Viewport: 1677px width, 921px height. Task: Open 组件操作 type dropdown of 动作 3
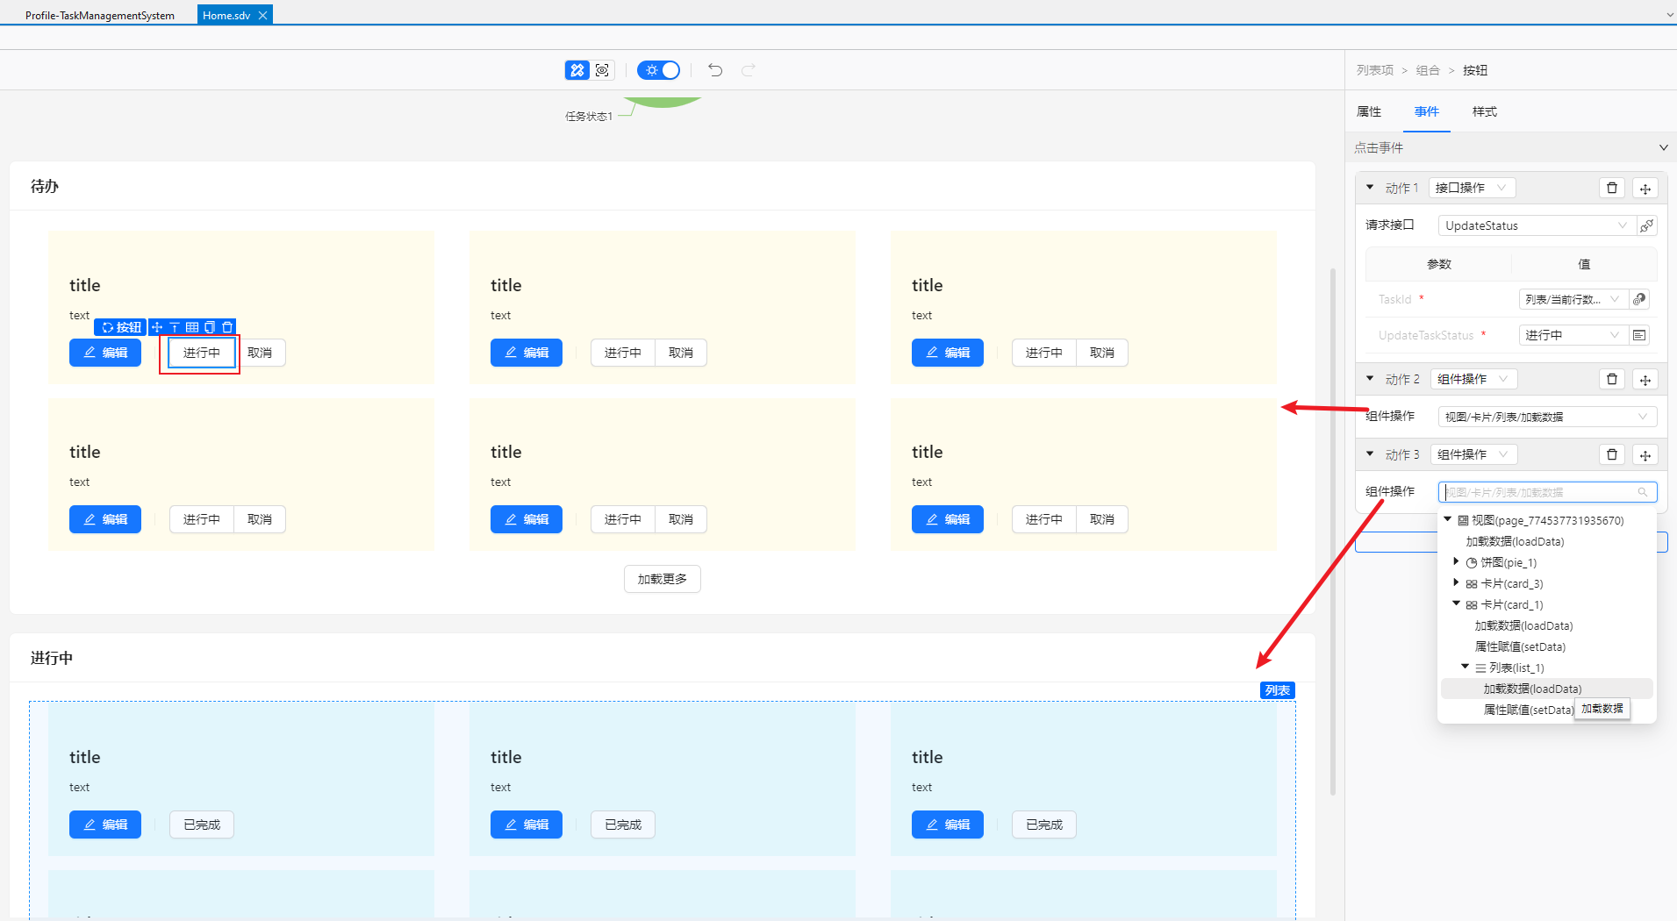(x=1473, y=454)
